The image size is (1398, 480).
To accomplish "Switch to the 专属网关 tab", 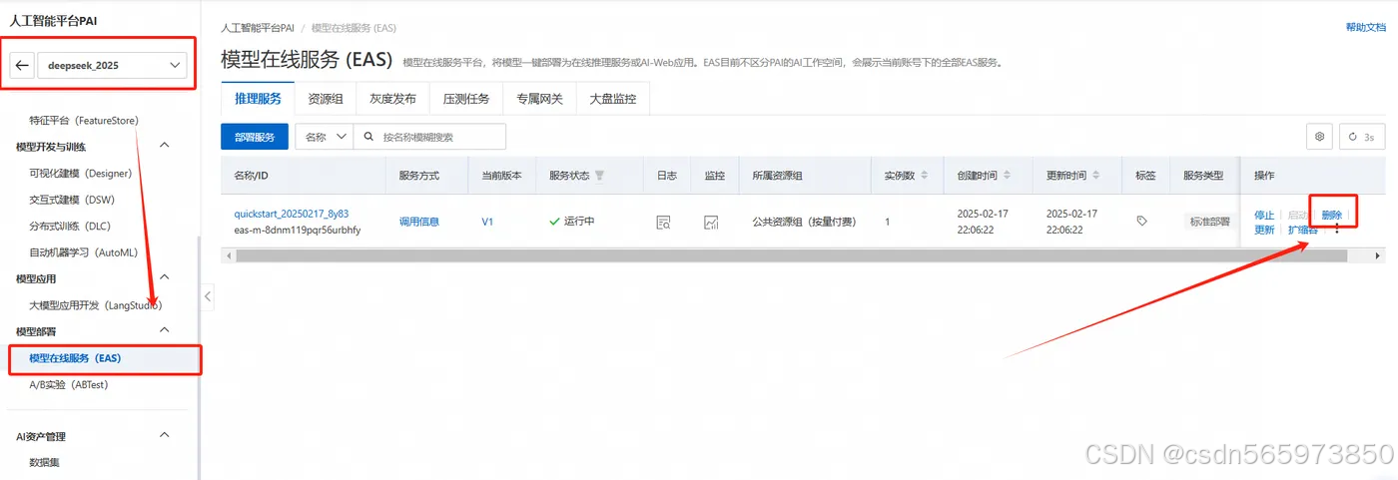I will [539, 99].
